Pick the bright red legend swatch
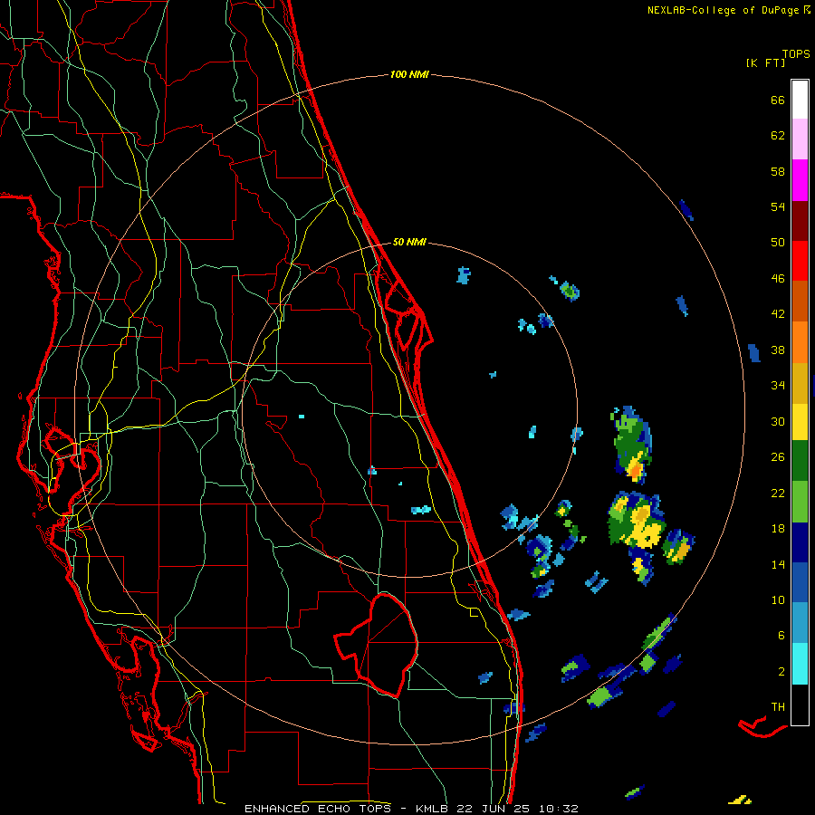The height and width of the screenshot is (815, 815). (x=800, y=261)
